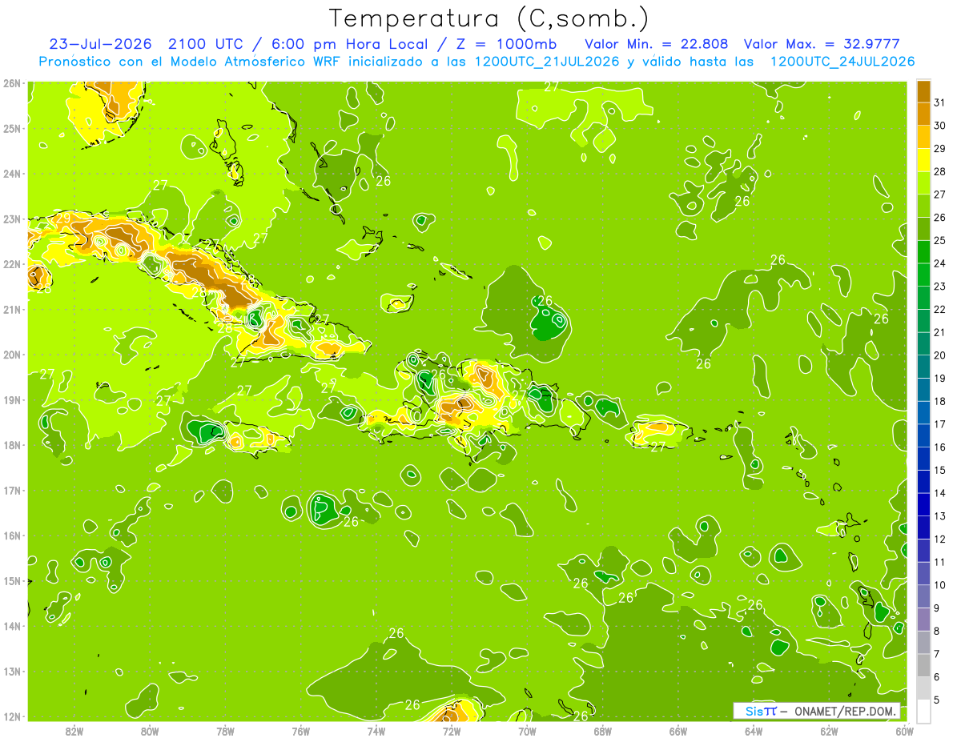Click the '68W' longitude axis label
The image size is (961, 742).
click(x=603, y=731)
